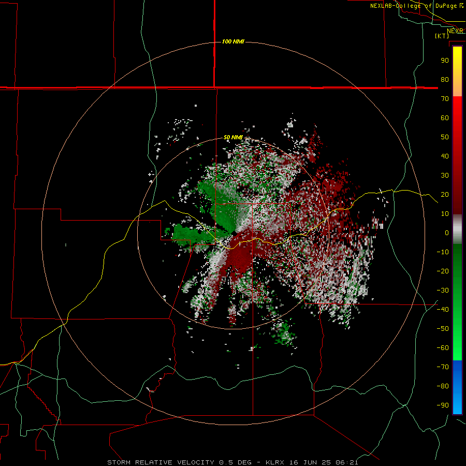Viewport: 466px width, 466px height.
Task: Click the -60 value on the velocity scale
Action: pyautogui.click(x=443, y=348)
